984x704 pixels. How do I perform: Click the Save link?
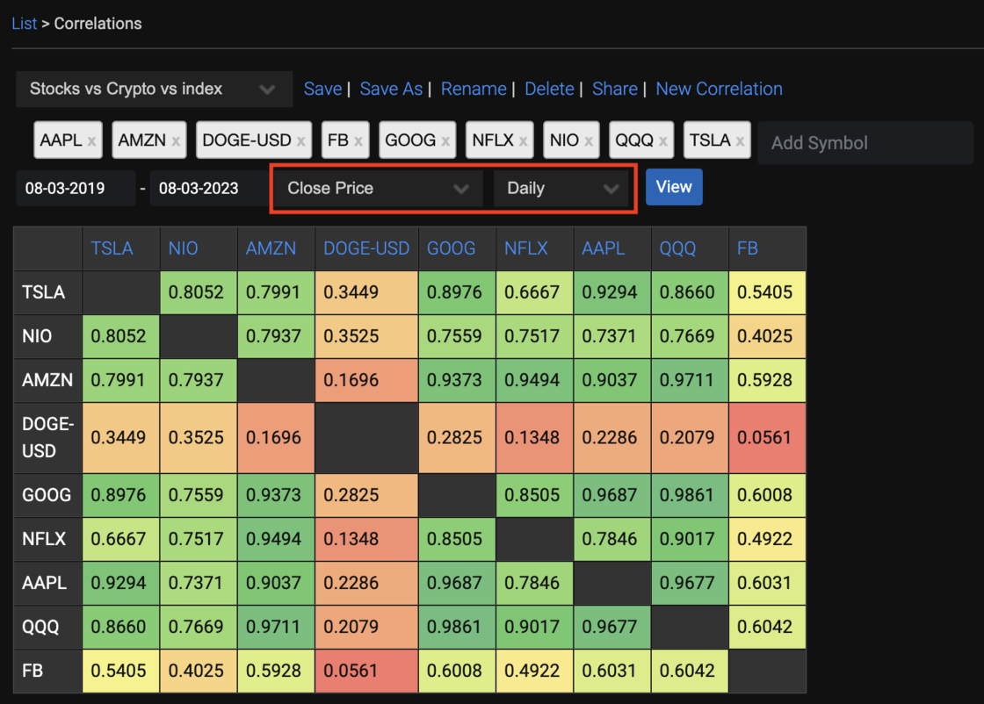[x=322, y=89]
